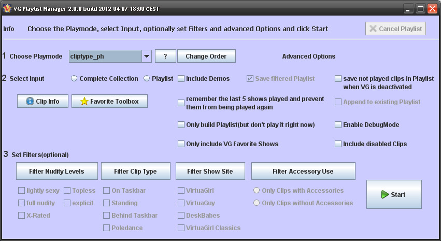Maximize the VG Playlist Manager window
The width and height of the screenshot is (441, 241).
tap(420, 8)
